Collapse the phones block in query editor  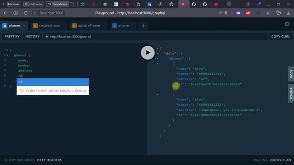click(x=8, y=55)
